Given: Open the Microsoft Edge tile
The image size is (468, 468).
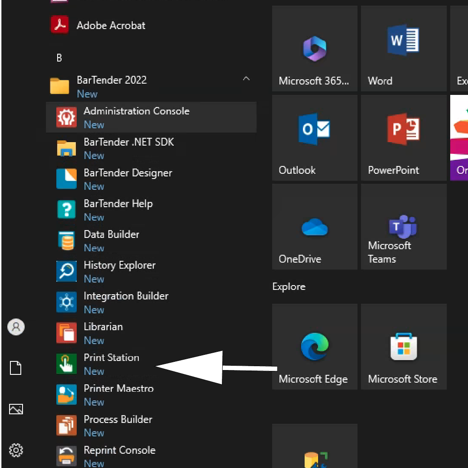Looking at the screenshot, I should 315,347.
